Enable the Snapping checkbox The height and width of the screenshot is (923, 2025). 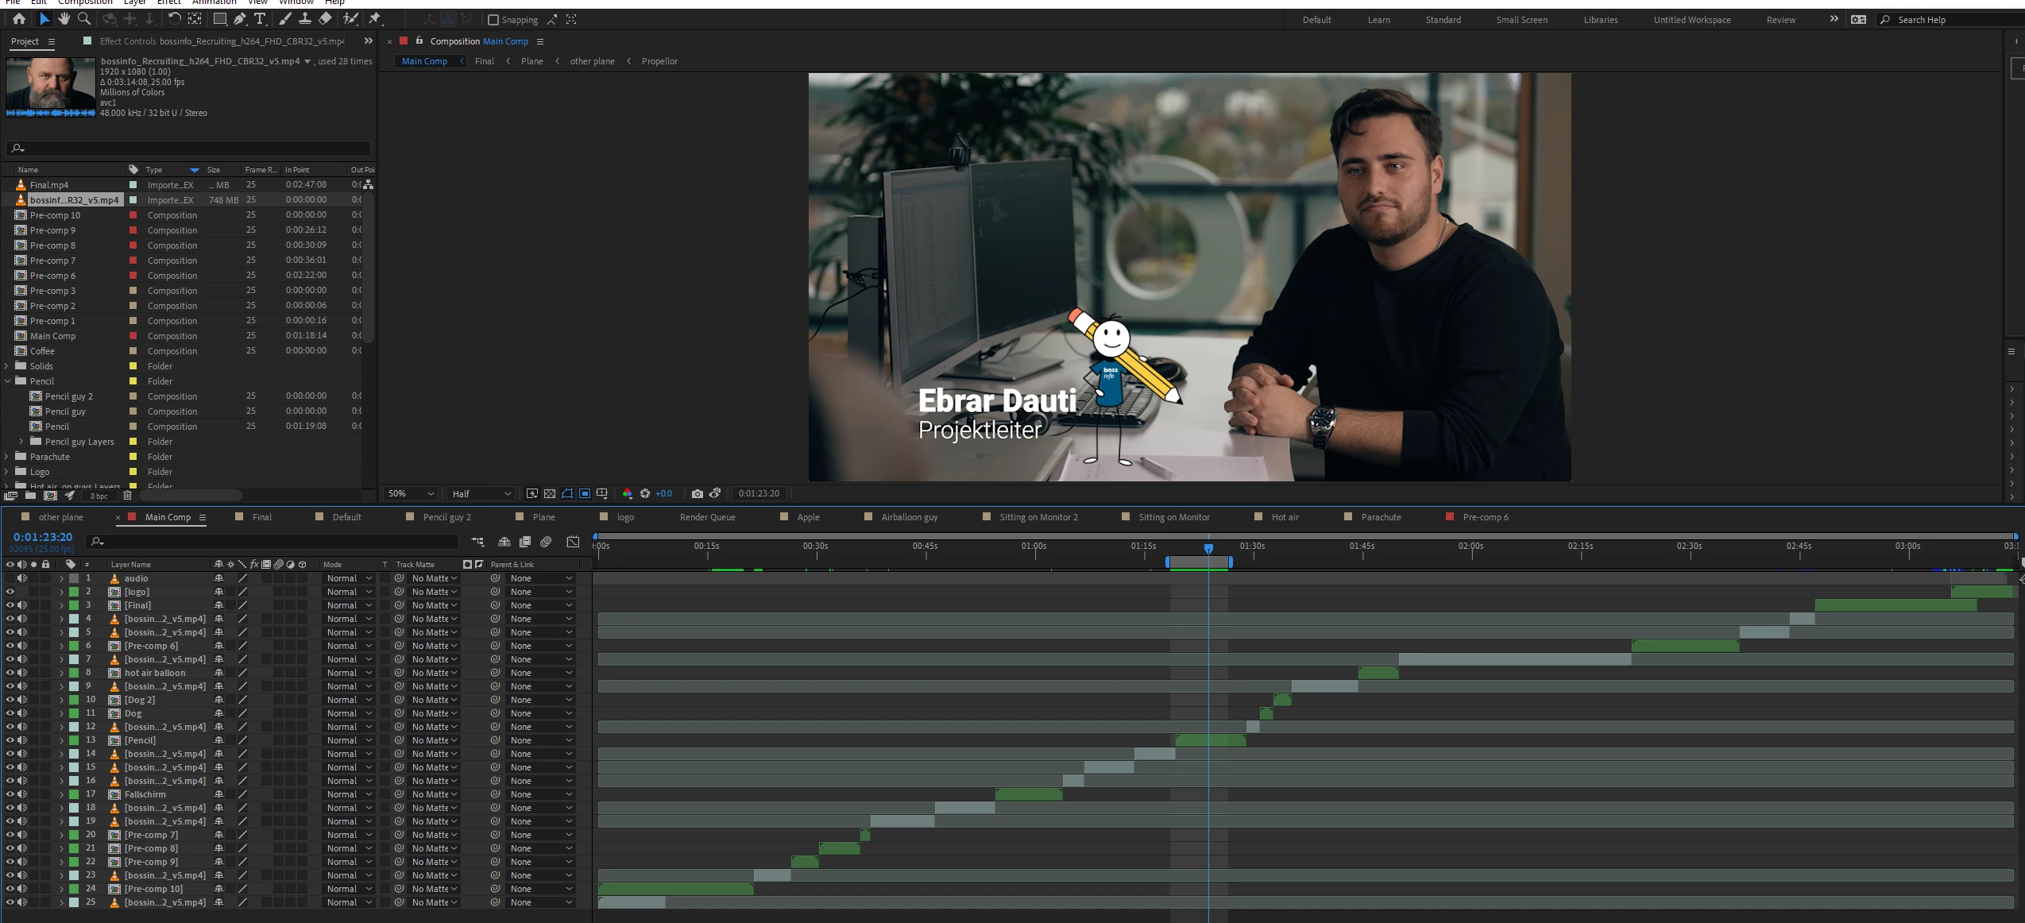(493, 20)
